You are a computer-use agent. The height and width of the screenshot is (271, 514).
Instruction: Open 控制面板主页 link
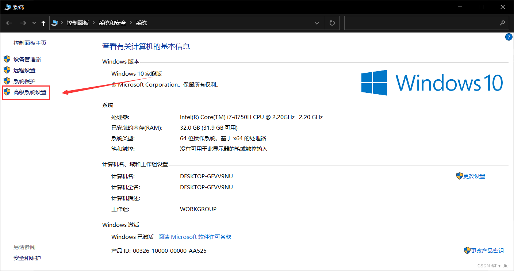(x=30, y=43)
